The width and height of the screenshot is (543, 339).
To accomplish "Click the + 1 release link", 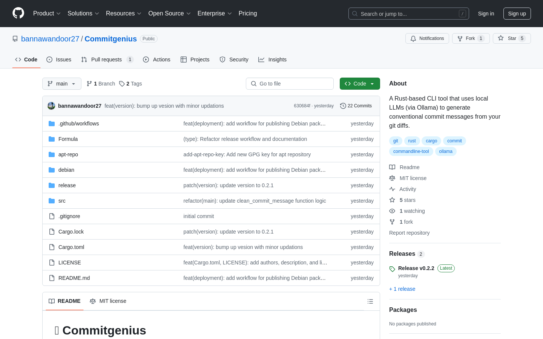I will pos(402,289).
